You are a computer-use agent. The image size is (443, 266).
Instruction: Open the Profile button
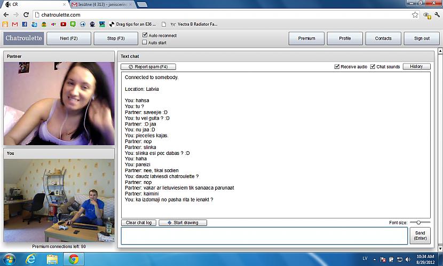345,38
